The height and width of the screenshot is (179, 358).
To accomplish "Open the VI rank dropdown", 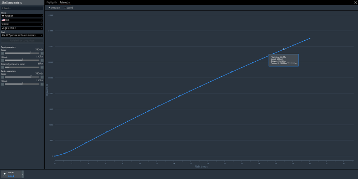I will [22, 24].
